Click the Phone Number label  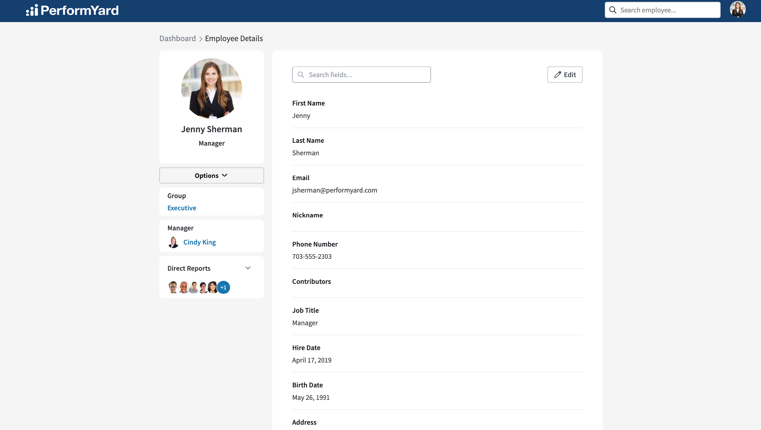(x=315, y=244)
